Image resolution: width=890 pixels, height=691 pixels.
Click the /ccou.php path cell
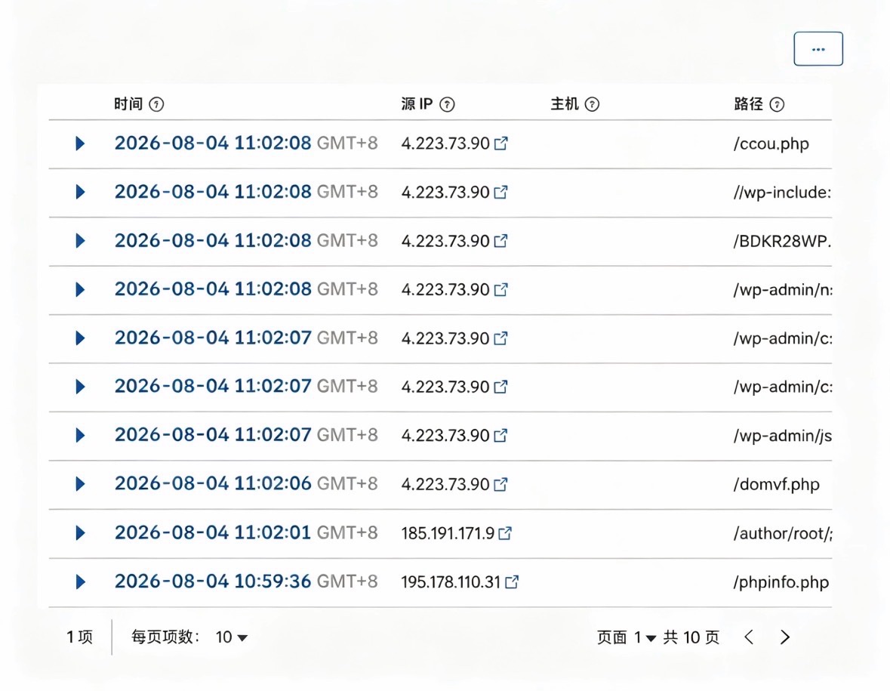(x=771, y=143)
